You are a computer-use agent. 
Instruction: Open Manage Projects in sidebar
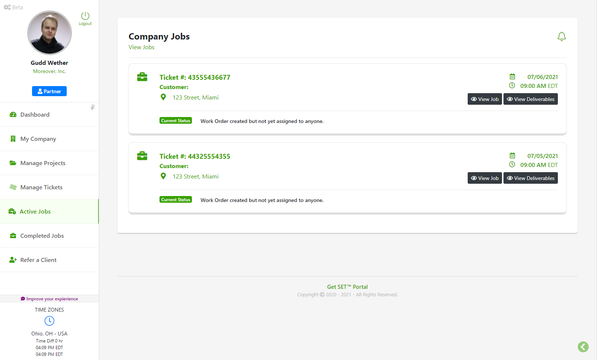(42, 163)
